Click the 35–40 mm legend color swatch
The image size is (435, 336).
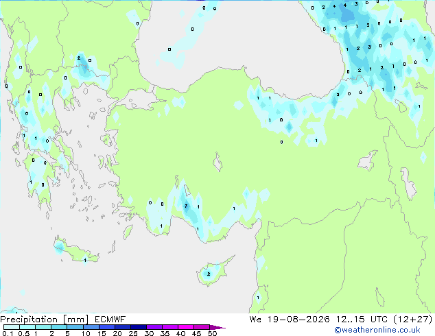169,327
